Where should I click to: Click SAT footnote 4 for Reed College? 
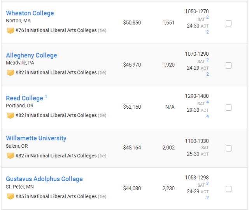pos(207,102)
